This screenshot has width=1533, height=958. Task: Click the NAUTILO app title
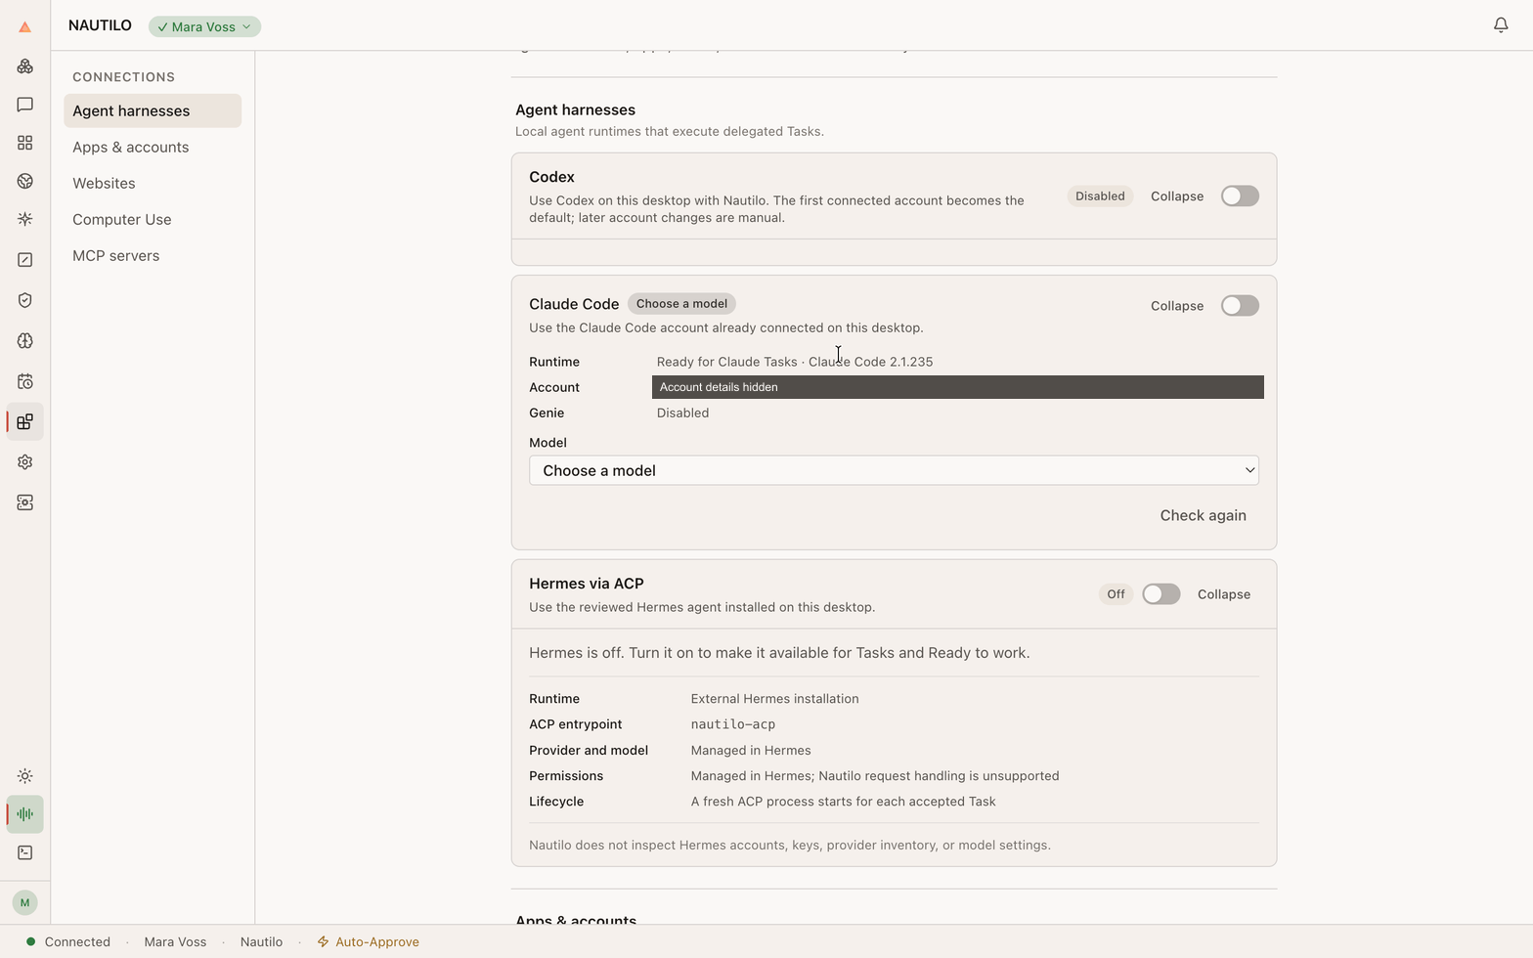[x=100, y=25]
